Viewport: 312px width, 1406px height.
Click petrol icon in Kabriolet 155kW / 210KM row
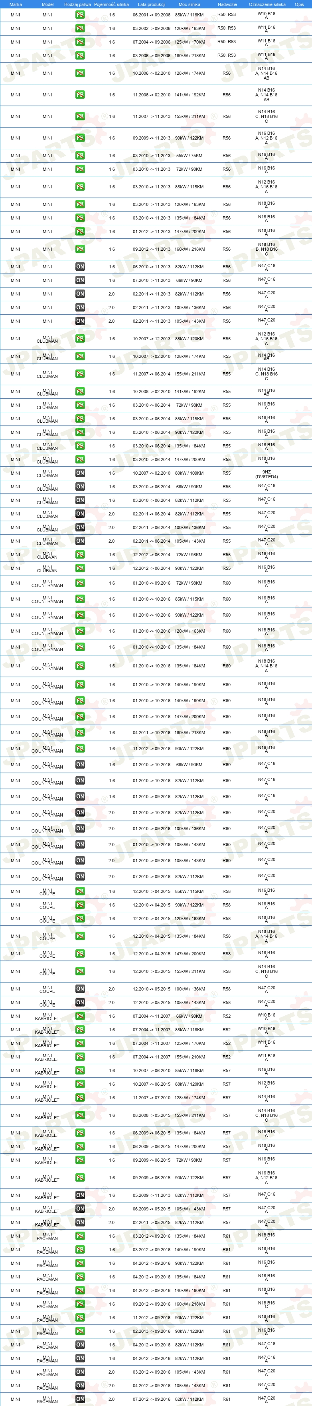(x=80, y=1057)
